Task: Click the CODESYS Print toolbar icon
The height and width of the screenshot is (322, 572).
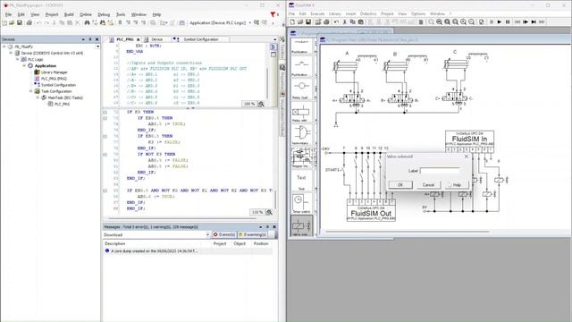Action: (29, 23)
